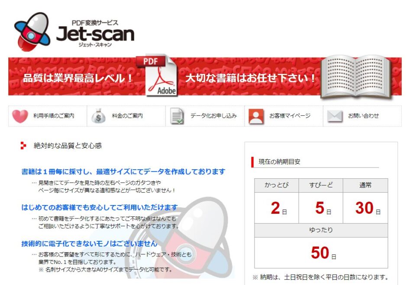Select お問い合わせ in navigation
The height and width of the screenshot is (285, 407).
point(362,116)
